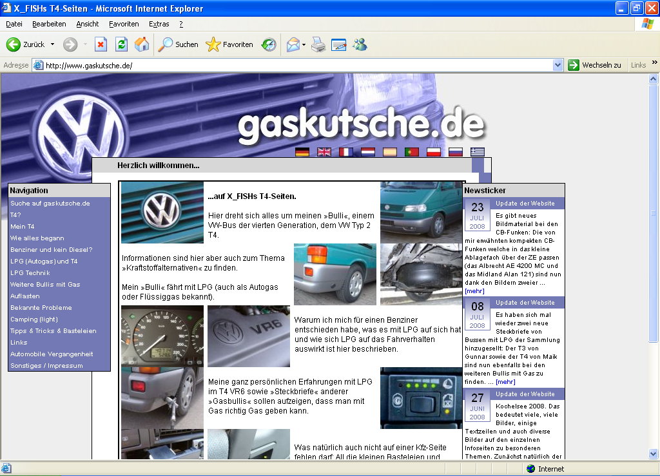Click the Messenger people icon
This screenshot has height=476, width=660.
pos(360,44)
